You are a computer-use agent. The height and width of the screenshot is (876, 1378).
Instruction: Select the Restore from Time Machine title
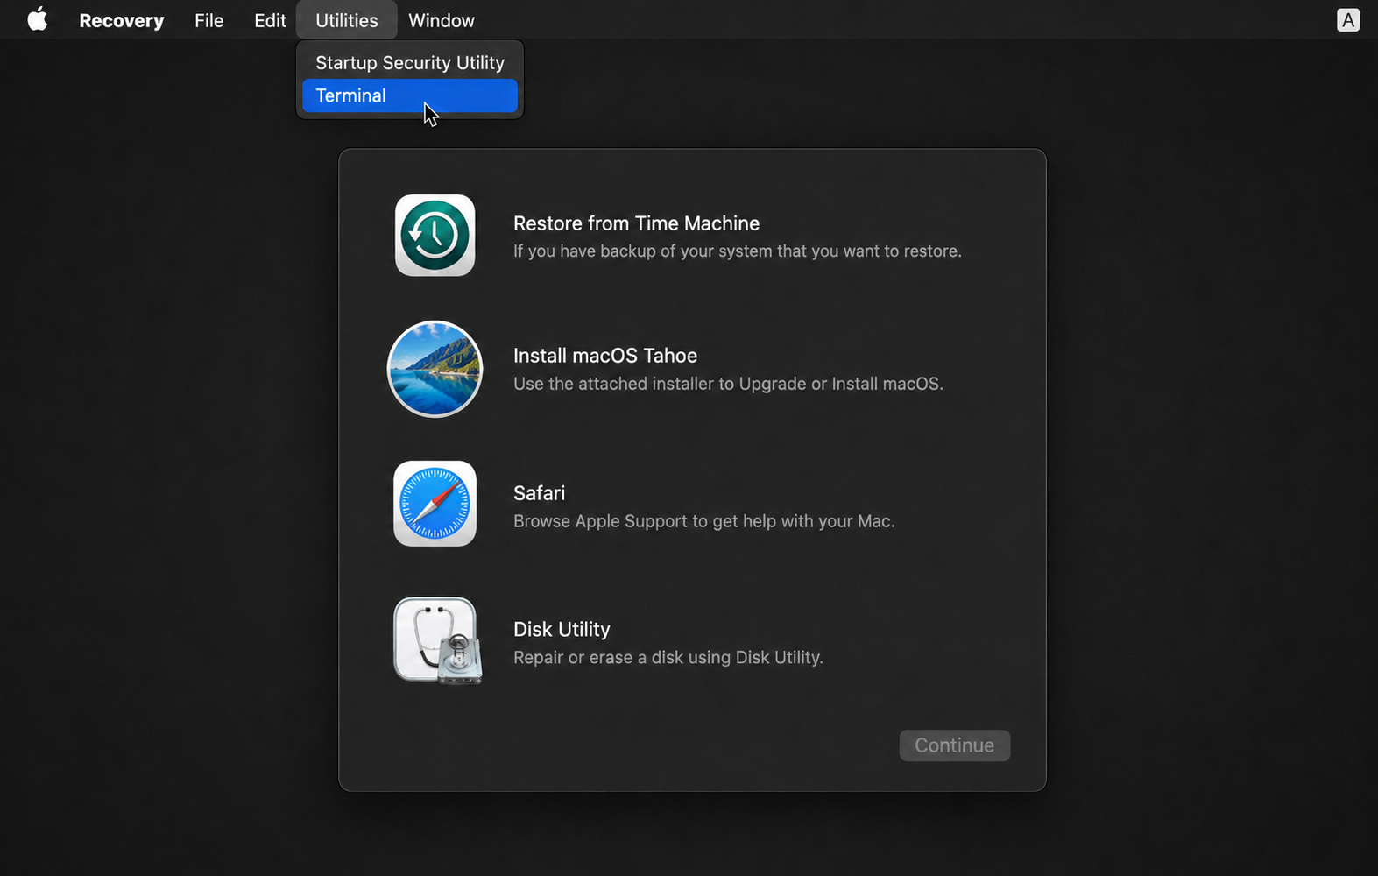(x=636, y=223)
